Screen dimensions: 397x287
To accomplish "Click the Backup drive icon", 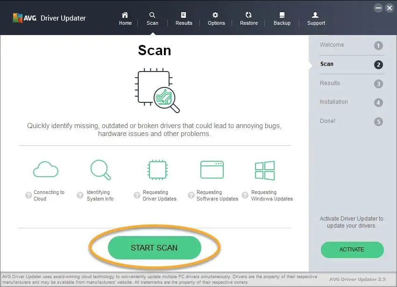I will pos(282,15).
